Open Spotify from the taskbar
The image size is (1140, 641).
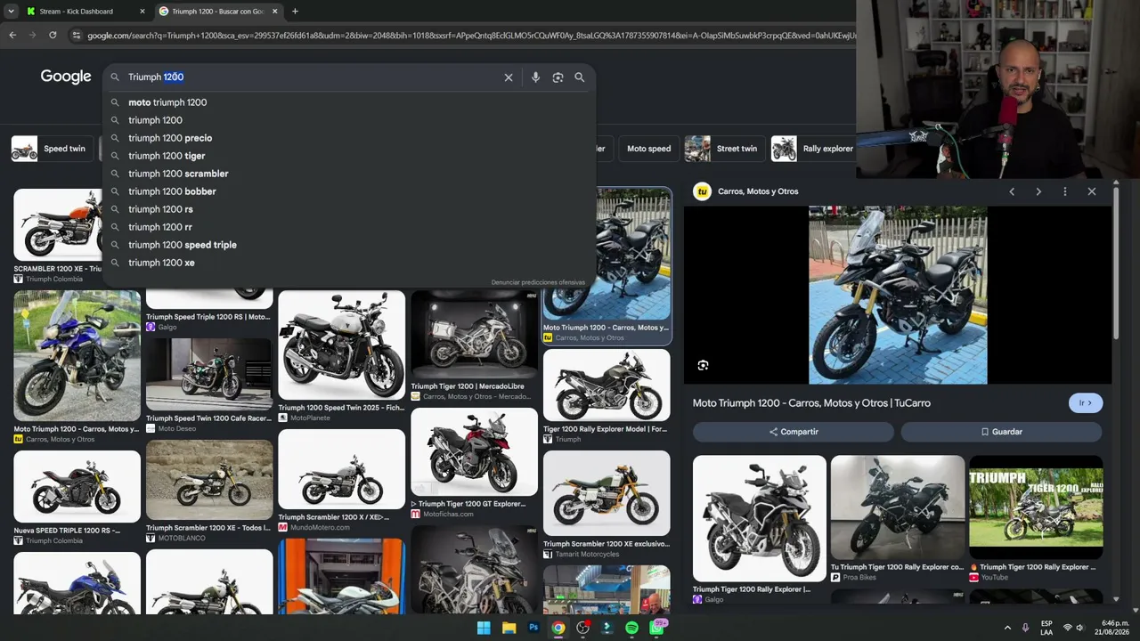pos(631,628)
